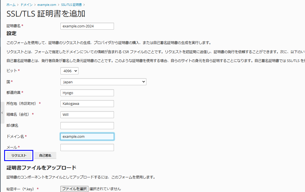The width and height of the screenshot is (305, 192).
Task: Focus the empty メール input field
Action: click(x=87, y=147)
